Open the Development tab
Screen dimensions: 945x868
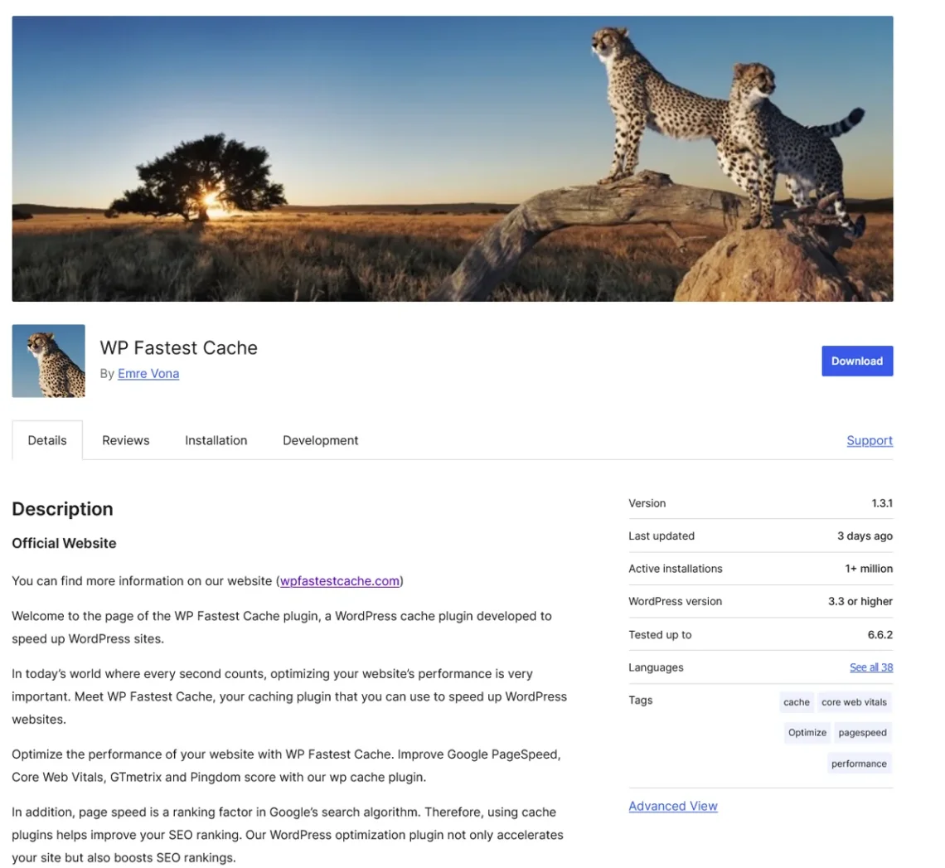tap(320, 440)
